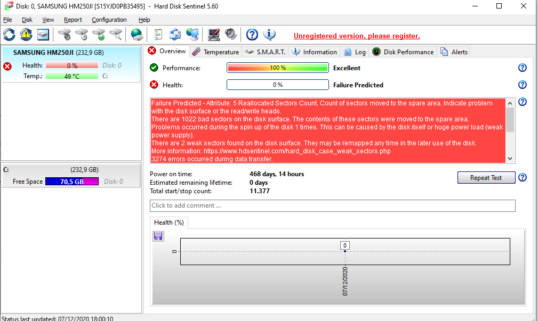Switch to the Alerts tab

[454, 52]
